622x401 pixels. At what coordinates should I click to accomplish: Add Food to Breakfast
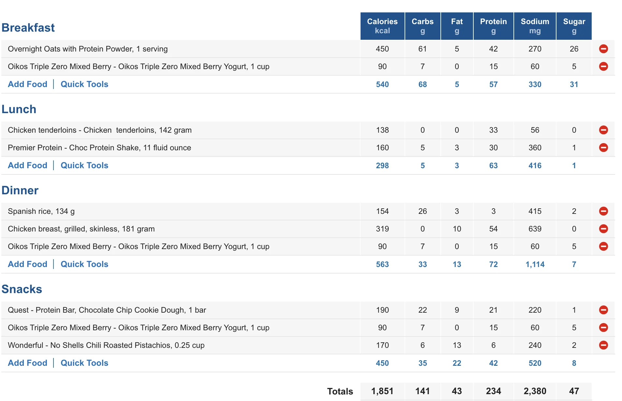click(28, 84)
